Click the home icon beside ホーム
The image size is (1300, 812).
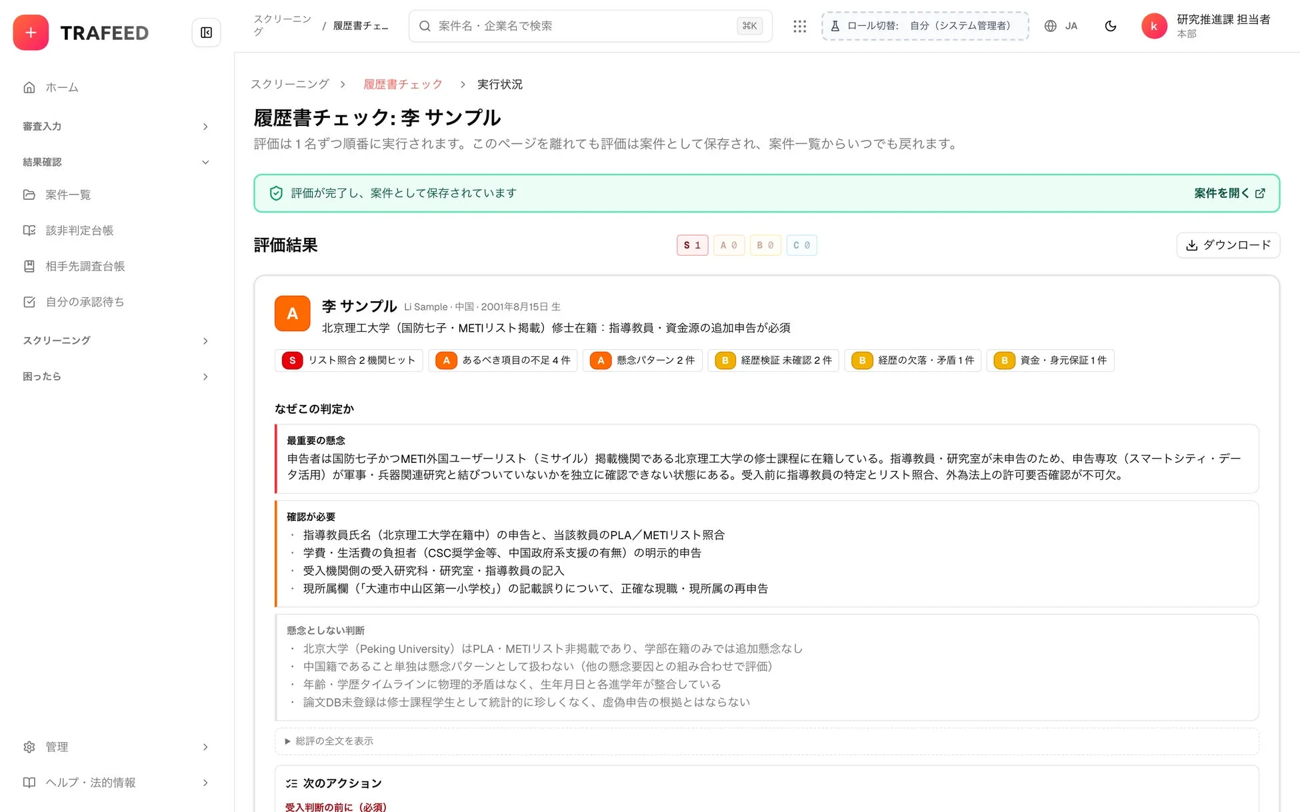tap(29, 87)
